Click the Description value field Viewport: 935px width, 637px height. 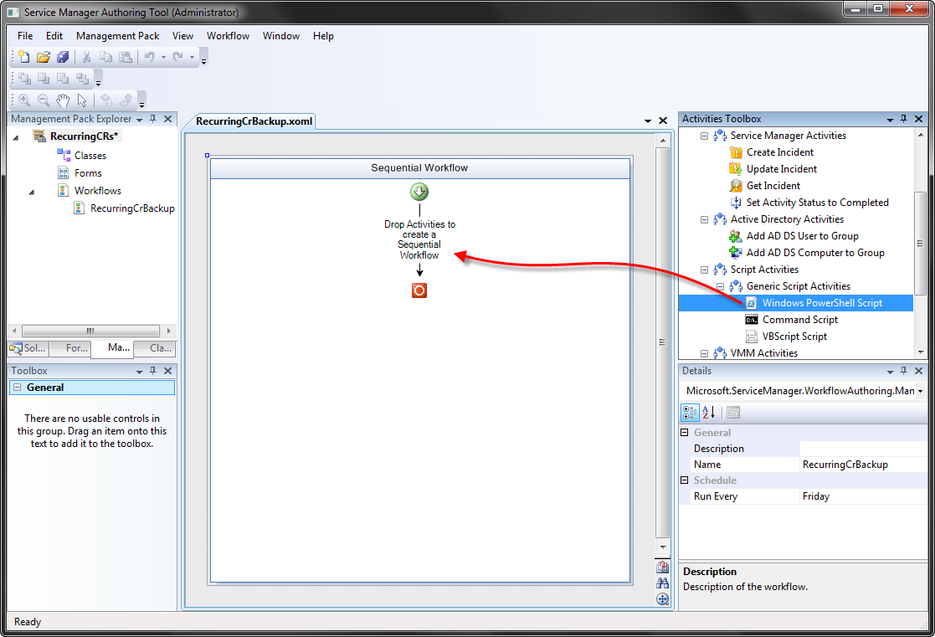pyautogui.click(x=863, y=449)
